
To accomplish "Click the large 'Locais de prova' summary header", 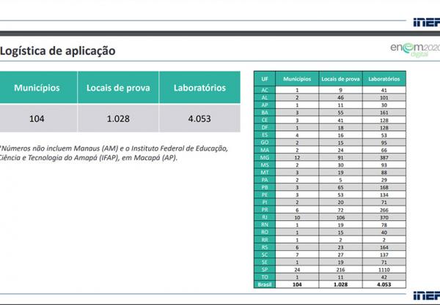I will (x=118, y=88).
